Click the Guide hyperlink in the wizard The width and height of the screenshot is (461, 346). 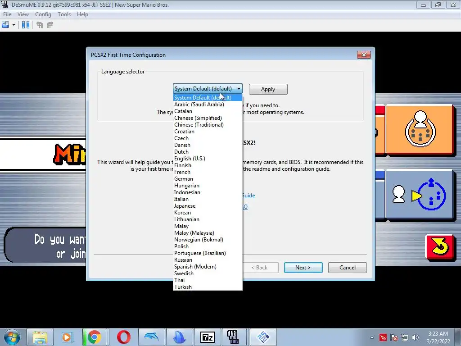click(x=249, y=196)
